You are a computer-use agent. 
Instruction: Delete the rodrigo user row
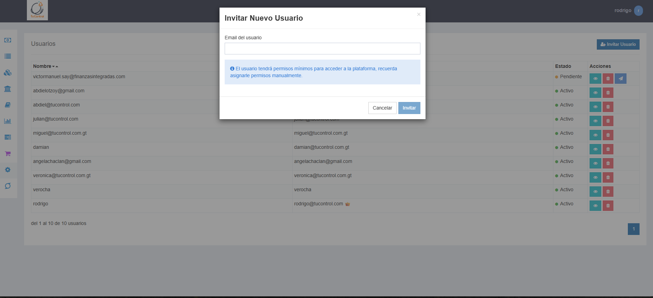608,206
